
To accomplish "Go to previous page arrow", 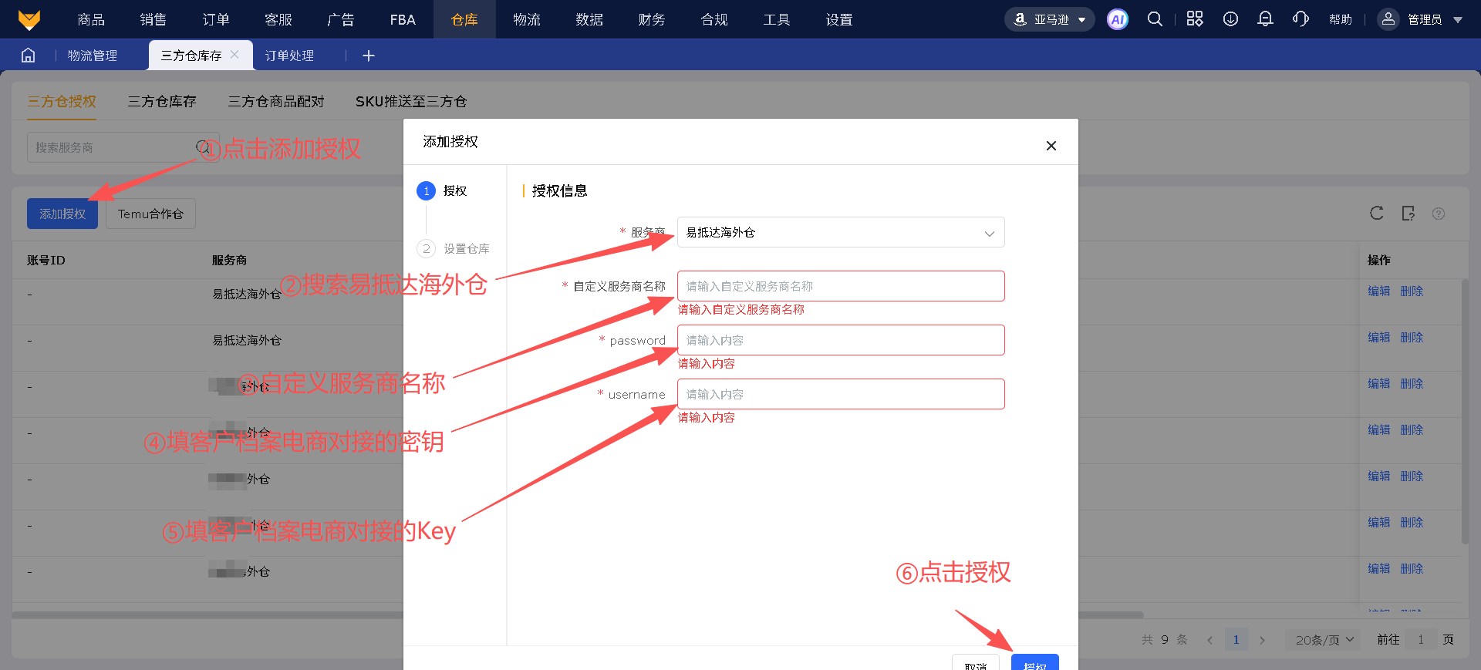I will click(x=1209, y=640).
